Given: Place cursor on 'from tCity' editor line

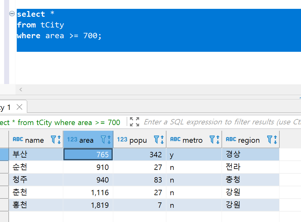Looking at the screenshot, I should 40,25.
